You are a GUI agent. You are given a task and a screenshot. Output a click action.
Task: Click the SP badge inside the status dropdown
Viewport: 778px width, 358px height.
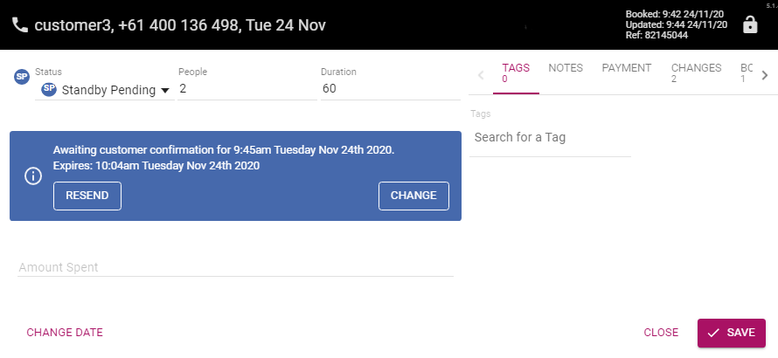click(49, 89)
